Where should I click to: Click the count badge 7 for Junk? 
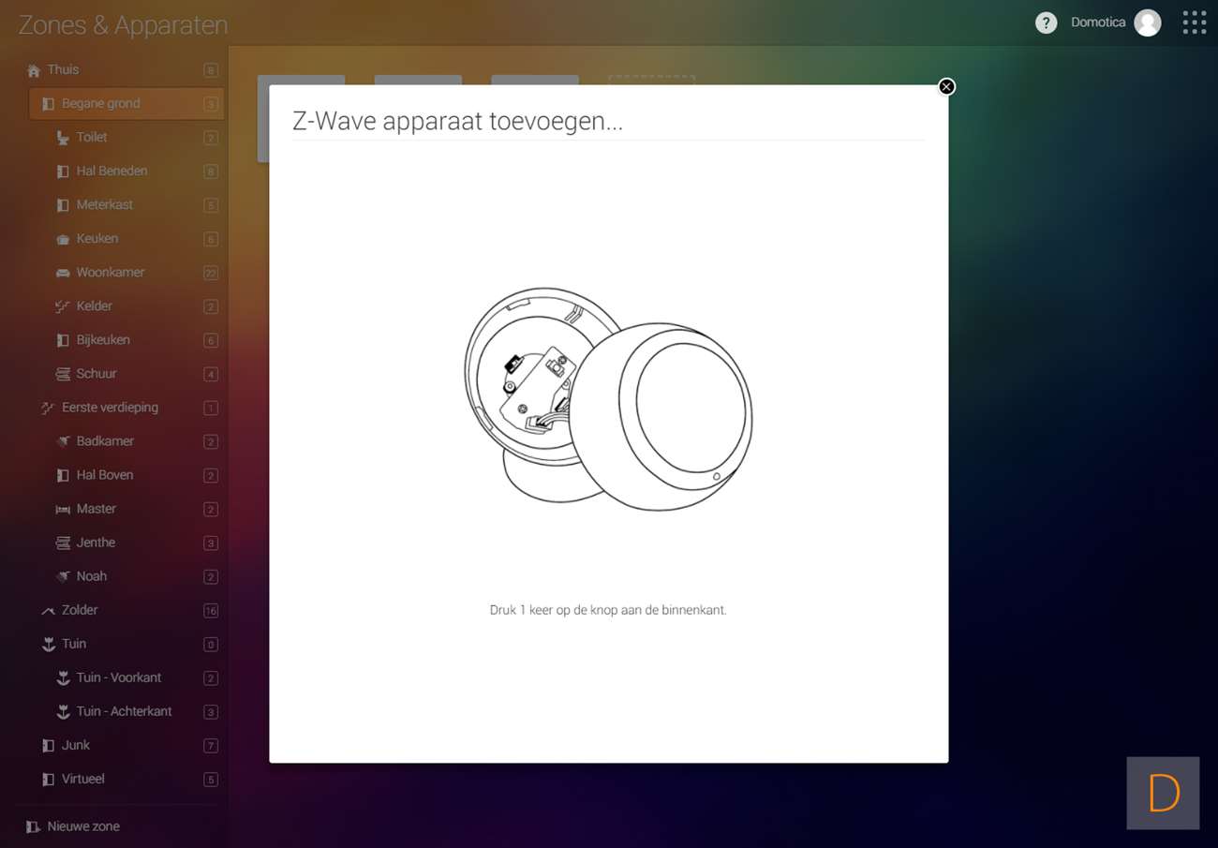pos(211,746)
